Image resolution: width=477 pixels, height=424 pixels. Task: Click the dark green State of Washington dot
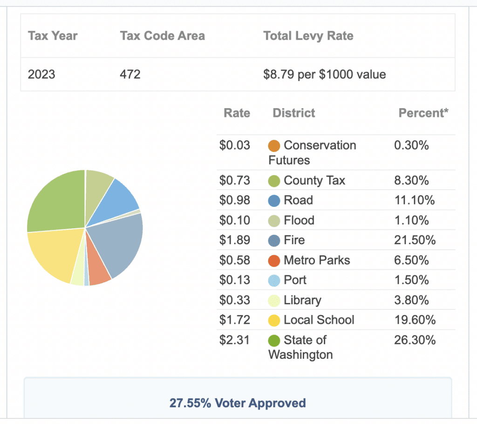[x=274, y=341]
